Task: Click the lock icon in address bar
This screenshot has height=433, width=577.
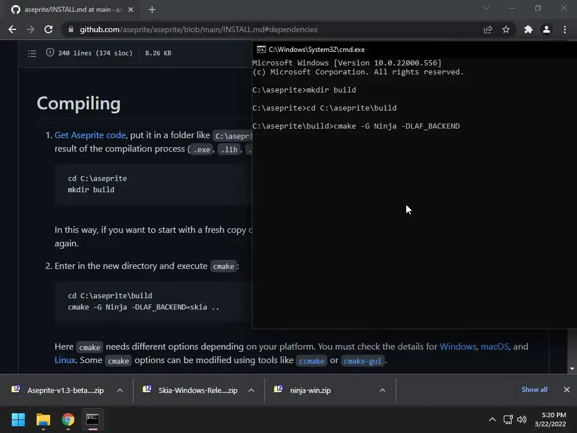Action: tap(71, 29)
